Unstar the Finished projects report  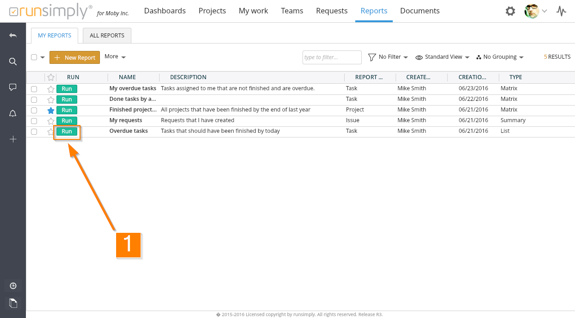pos(51,110)
